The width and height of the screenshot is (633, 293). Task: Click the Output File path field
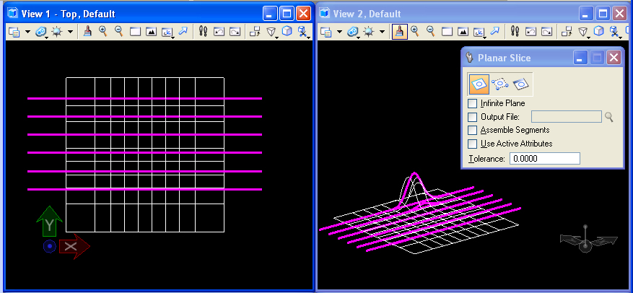[x=567, y=117]
